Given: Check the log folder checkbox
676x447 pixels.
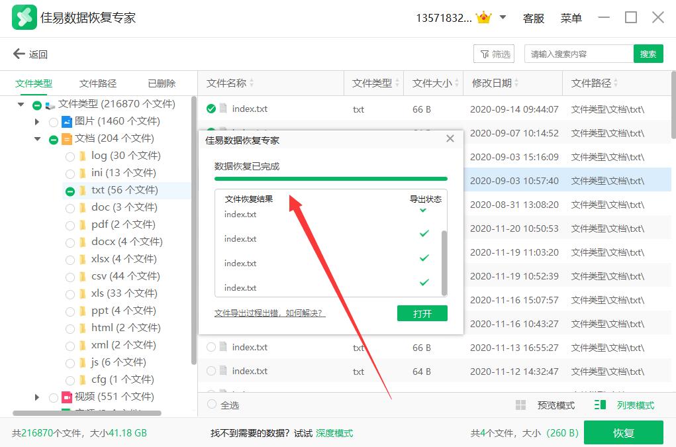Looking at the screenshot, I should pyautogui.click(x=70, y=157).
